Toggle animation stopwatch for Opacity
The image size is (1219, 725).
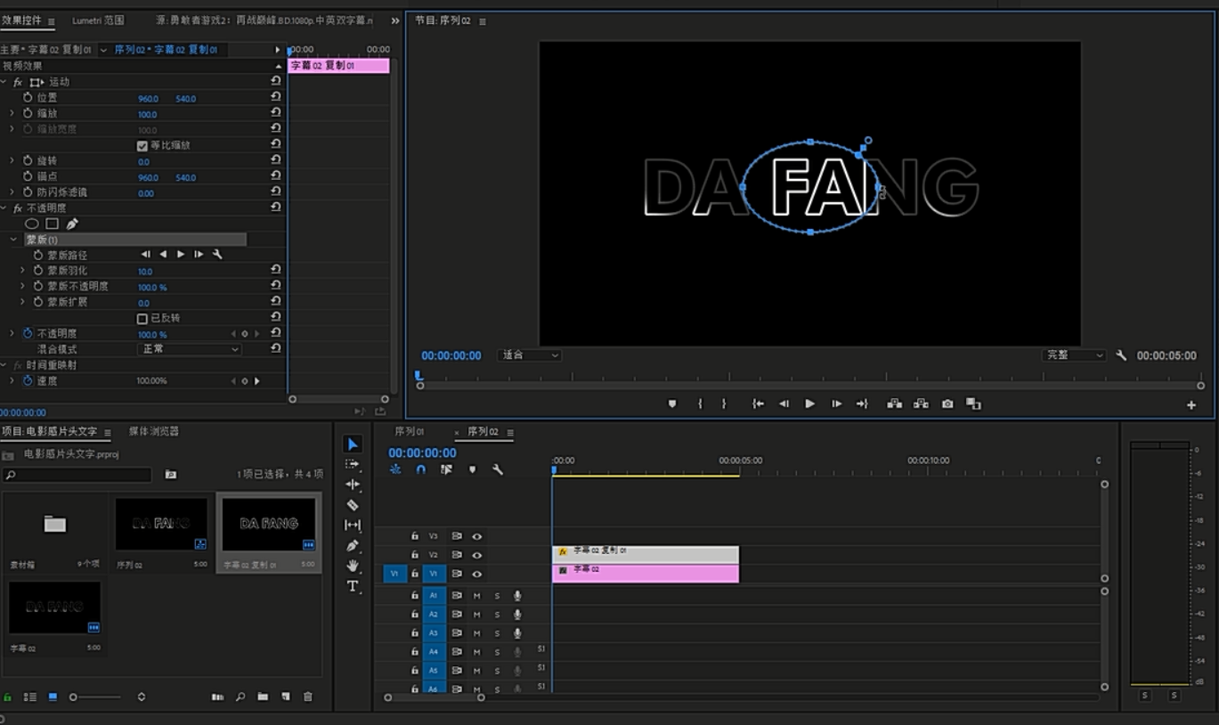pos(28,333)
